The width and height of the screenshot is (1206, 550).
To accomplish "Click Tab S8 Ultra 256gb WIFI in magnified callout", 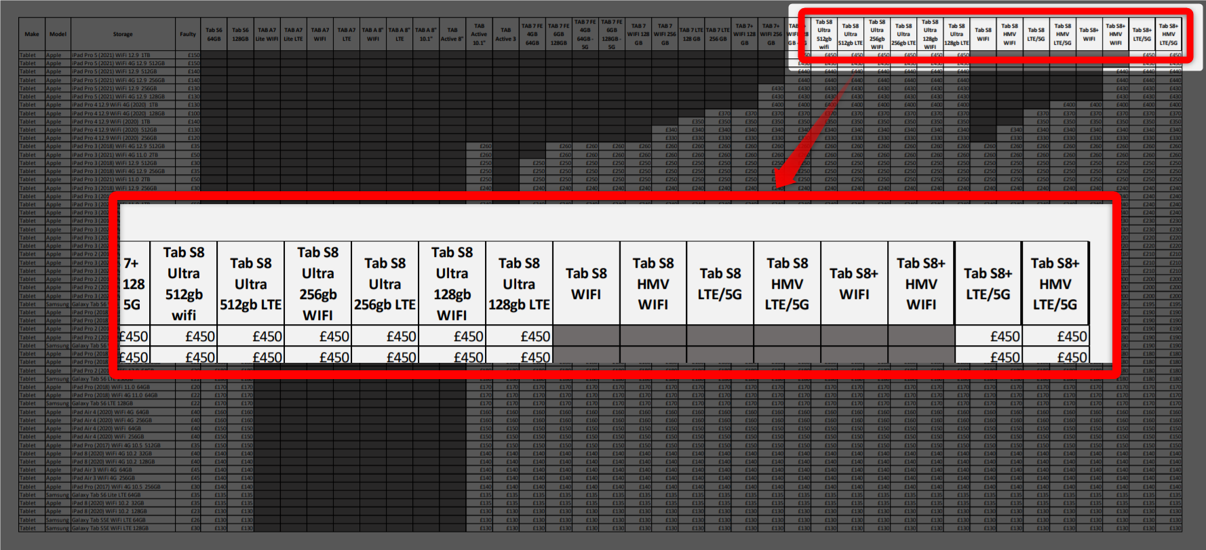I will pos(317,283).
